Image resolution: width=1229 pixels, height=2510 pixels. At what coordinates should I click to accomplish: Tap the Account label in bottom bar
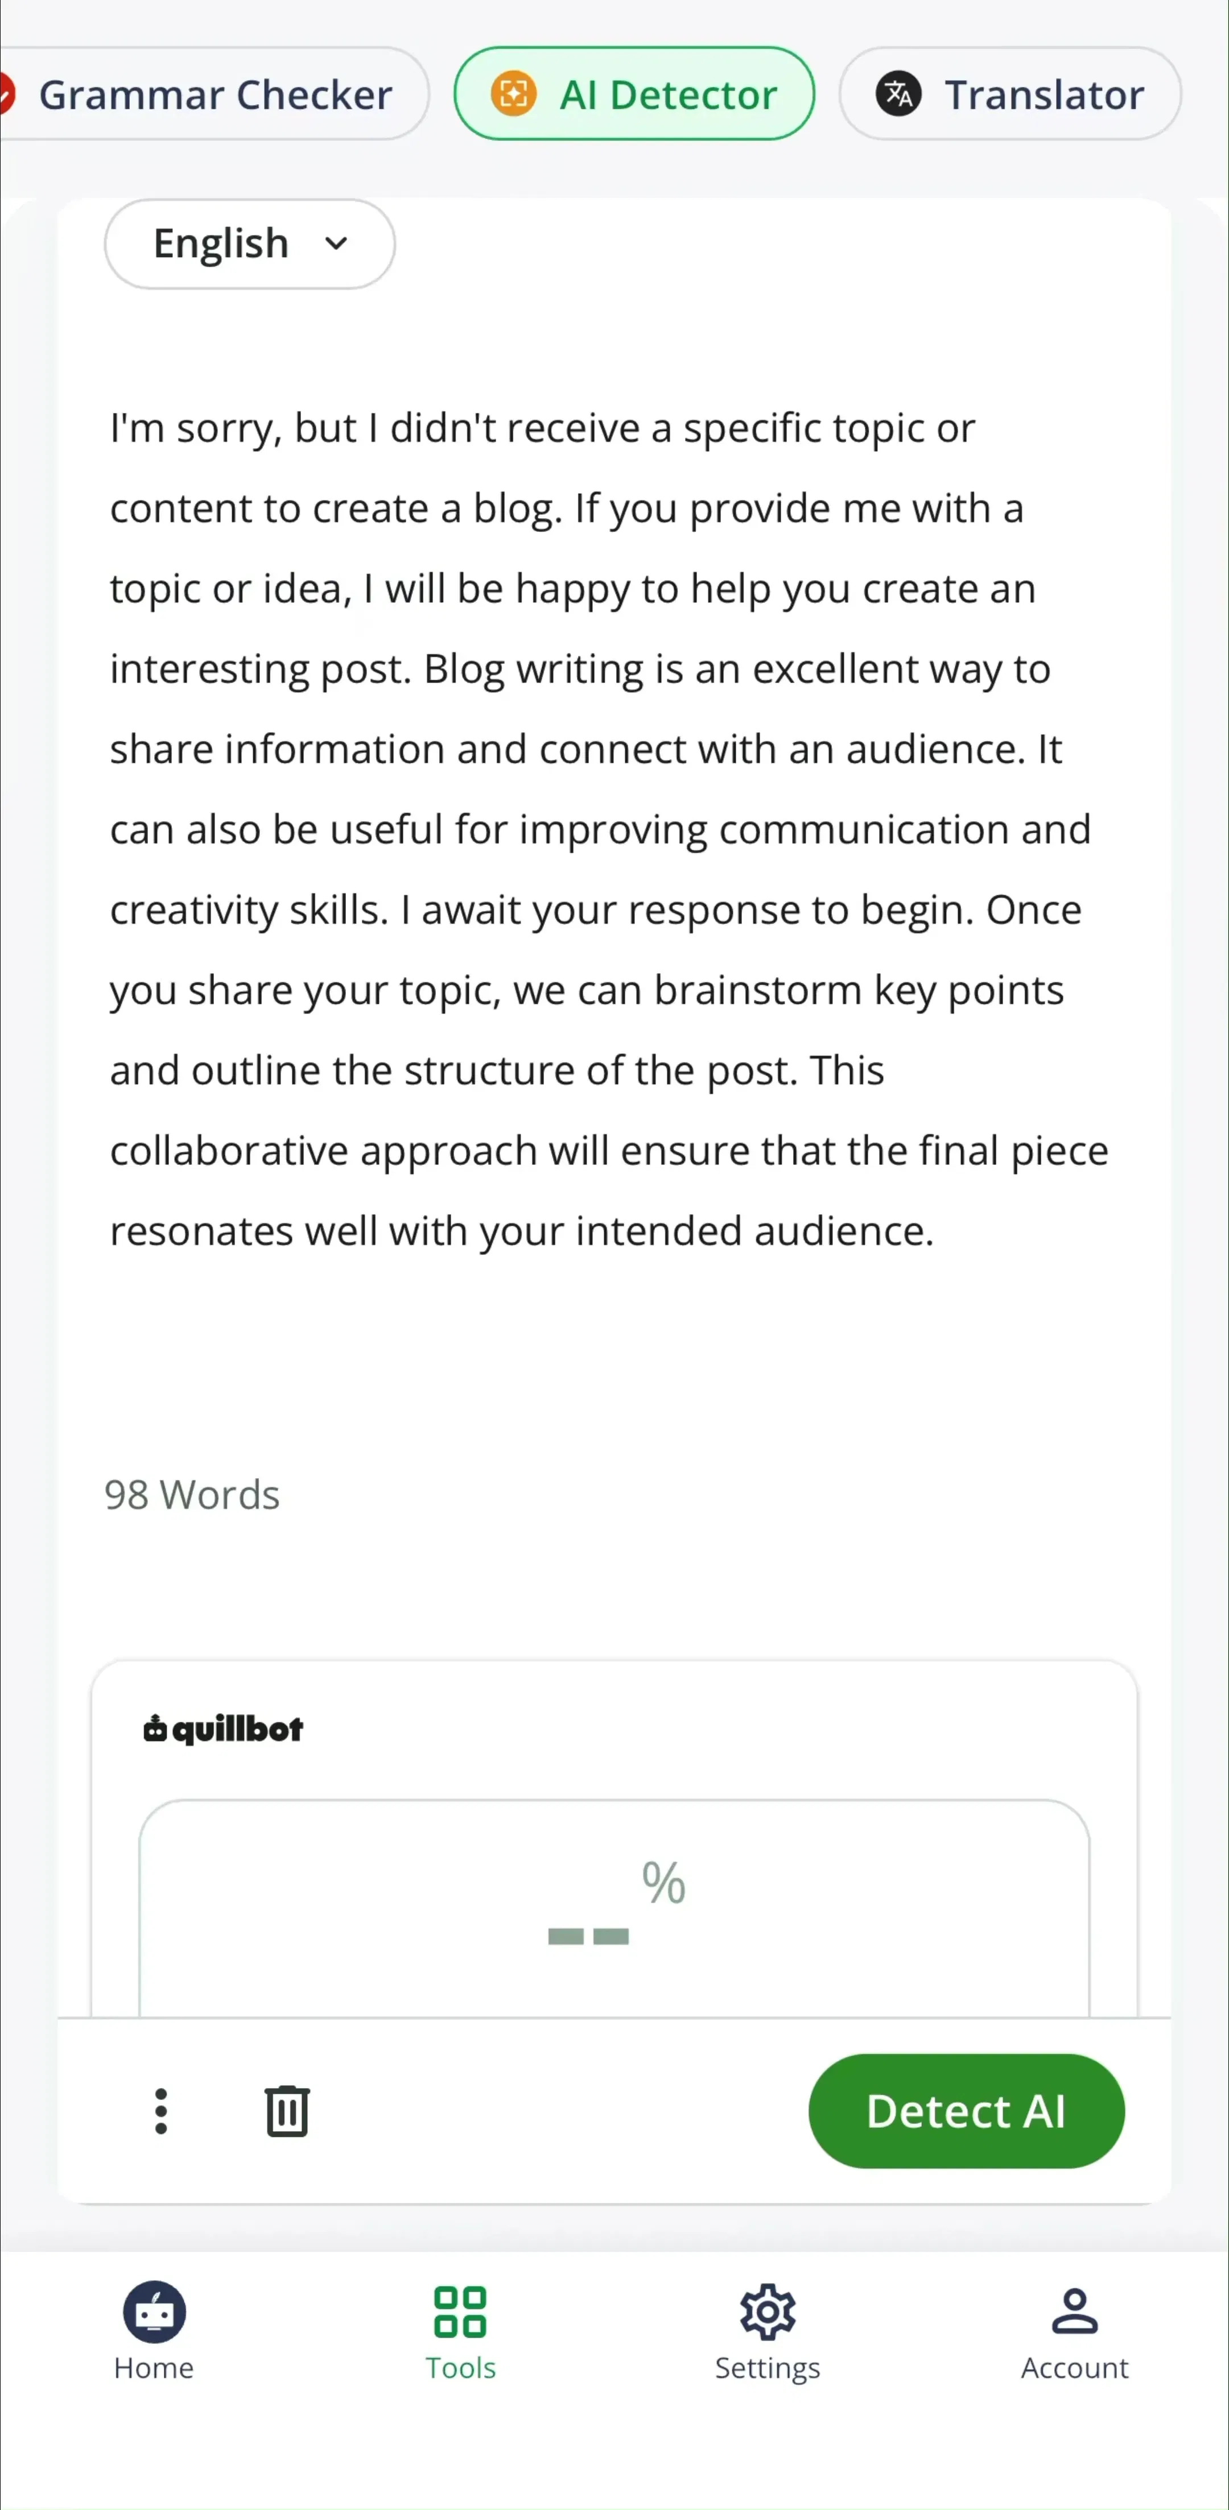[x=1074, y=2368]
